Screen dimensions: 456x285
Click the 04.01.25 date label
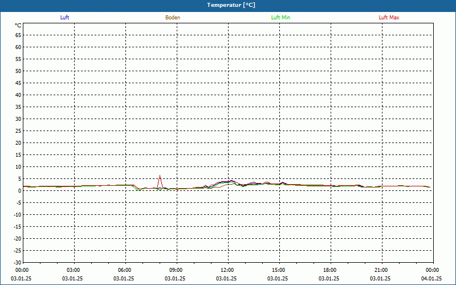click(431, 279)
